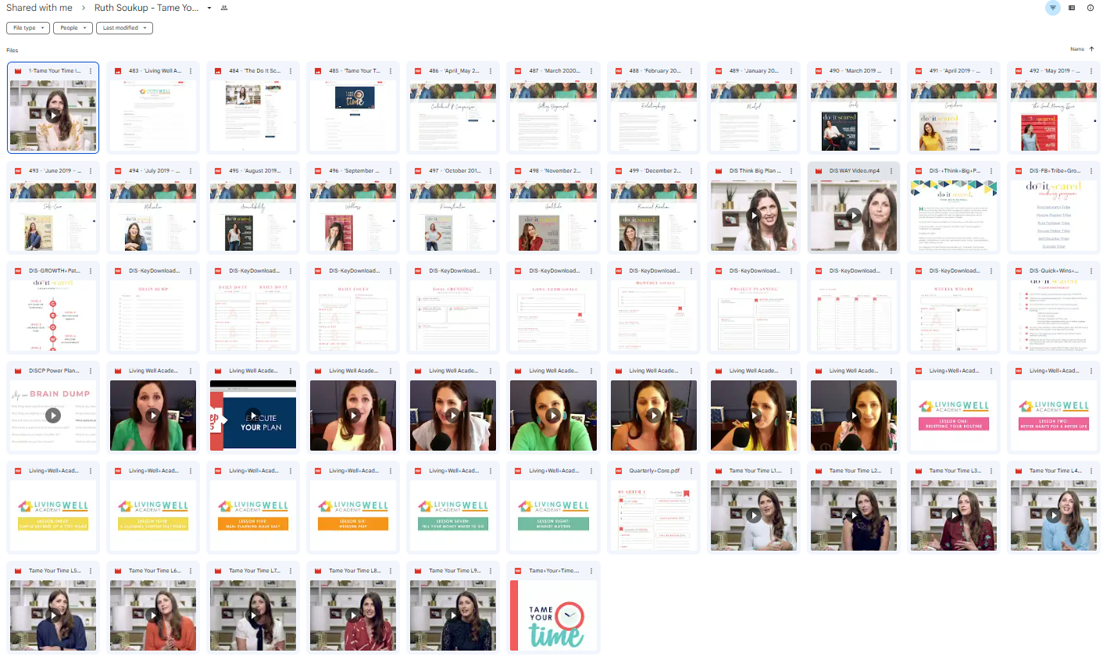Open the Lesson One Living Well Academy thumbnail
Image resolution: width=1103 pixels, height=667 pixels.
[x=954, y=416]
